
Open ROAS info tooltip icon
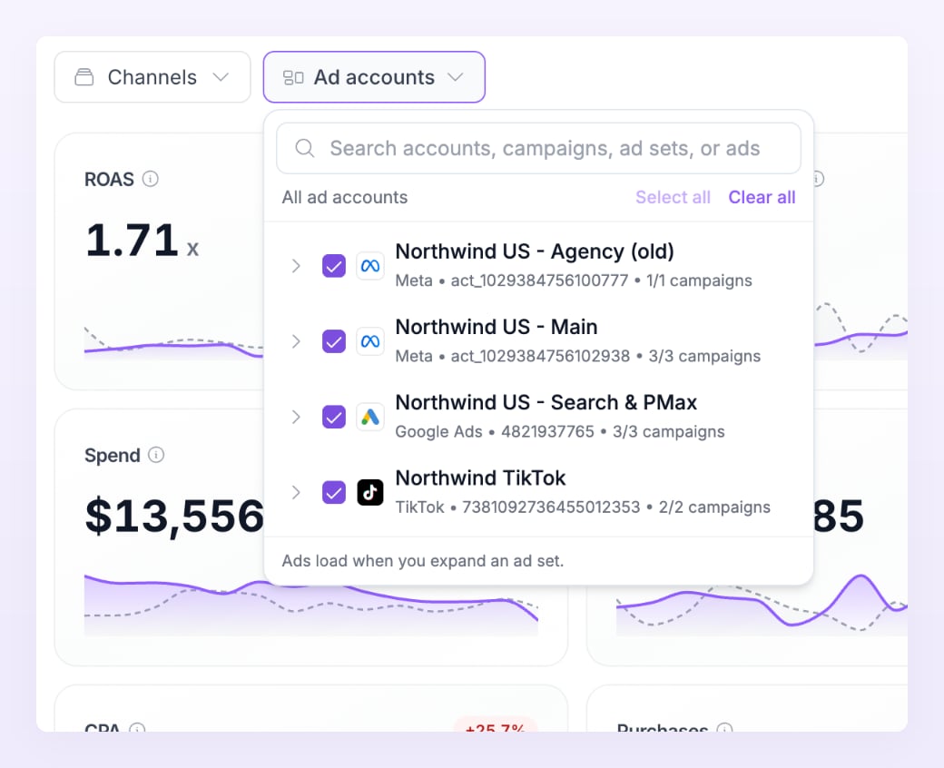tap(151, 179)
